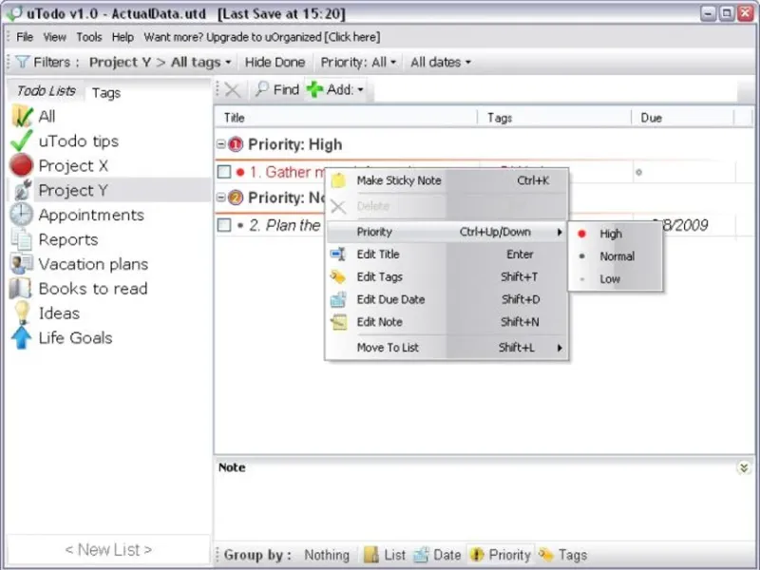Click the Group by List folder icon
Viewport: 760px width, 570px height.
[x=371, y=555]
